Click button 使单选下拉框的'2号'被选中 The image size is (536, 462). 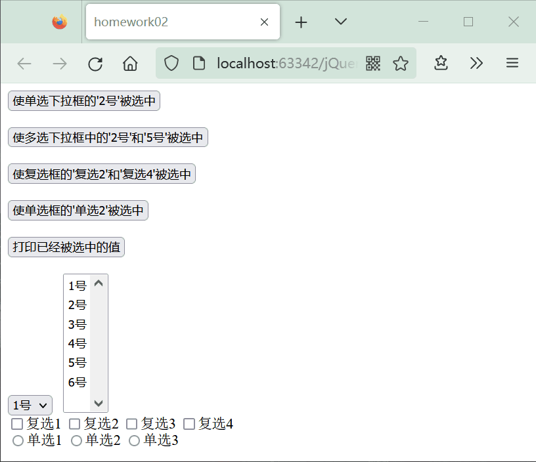point(84,100)
